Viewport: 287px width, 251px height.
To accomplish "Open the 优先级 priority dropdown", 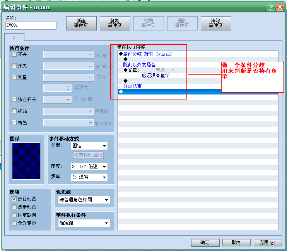I will coord(84,200).
